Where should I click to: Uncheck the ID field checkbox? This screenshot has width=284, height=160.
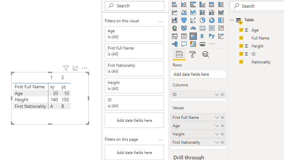pos(241,54)
